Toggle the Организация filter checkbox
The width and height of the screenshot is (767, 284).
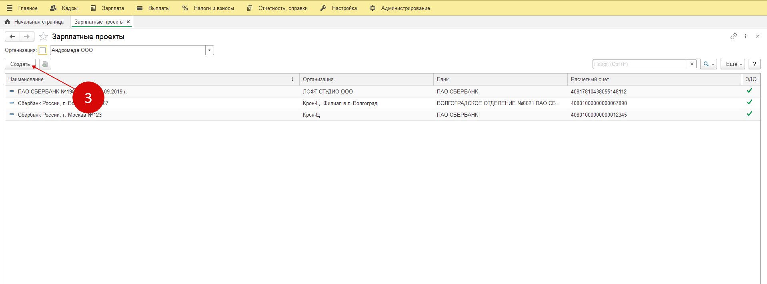(x=43, y=50)
